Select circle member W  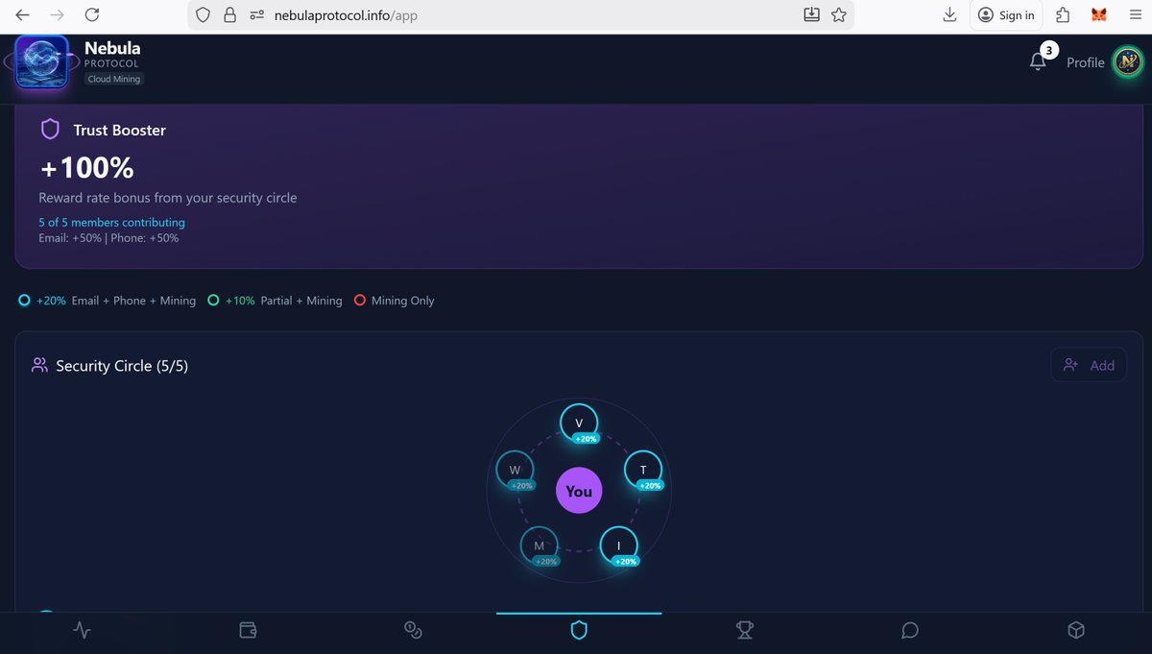(515, 470)
